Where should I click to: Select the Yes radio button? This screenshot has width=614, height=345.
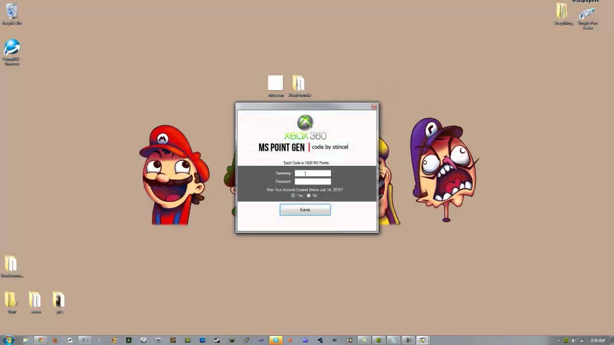click(293, 195)
